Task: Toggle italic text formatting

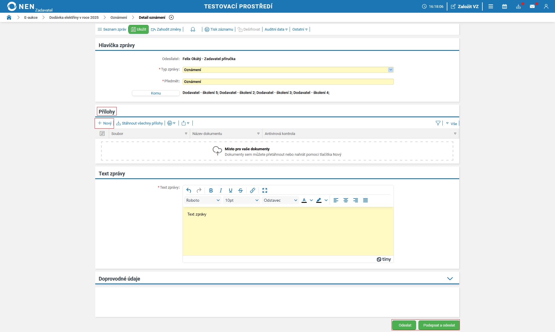Action: point(221,190)
